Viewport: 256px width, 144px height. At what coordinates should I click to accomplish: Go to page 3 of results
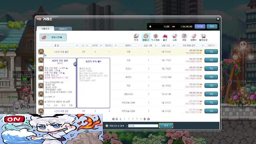click(129, 119)
